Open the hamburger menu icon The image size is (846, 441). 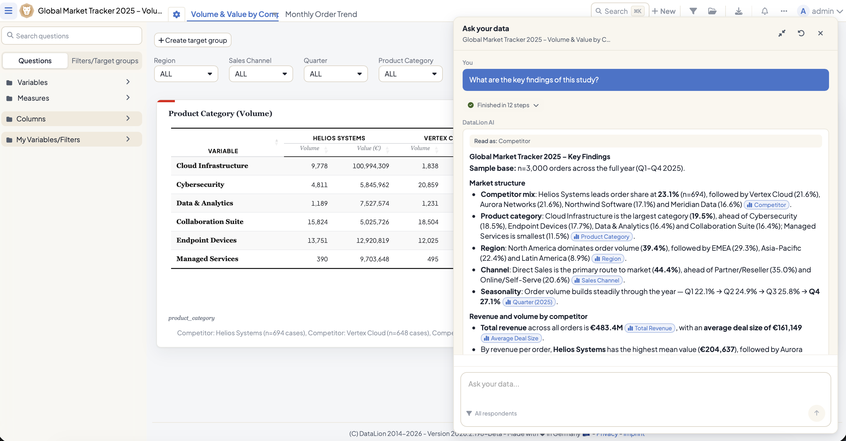pos(8,10)
